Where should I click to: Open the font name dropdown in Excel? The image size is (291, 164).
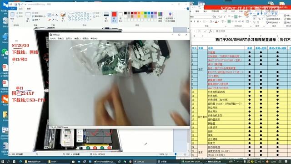point(212,17)
